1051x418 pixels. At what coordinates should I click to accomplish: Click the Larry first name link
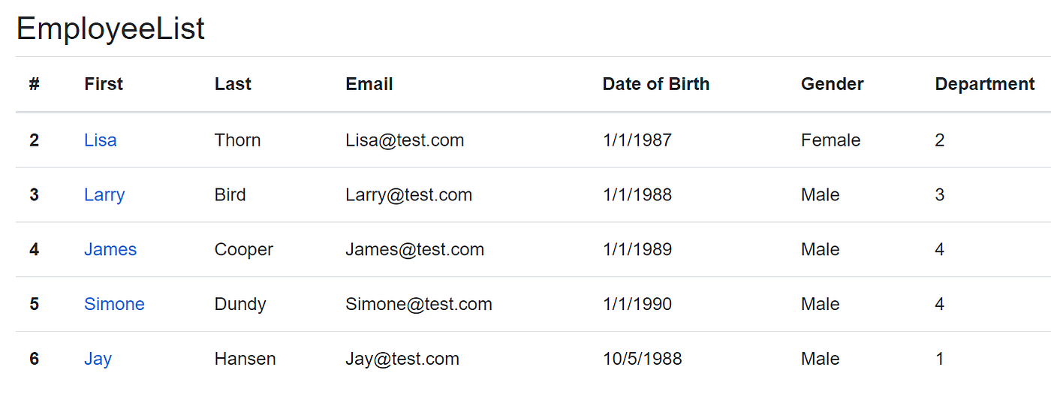(104, 195)
